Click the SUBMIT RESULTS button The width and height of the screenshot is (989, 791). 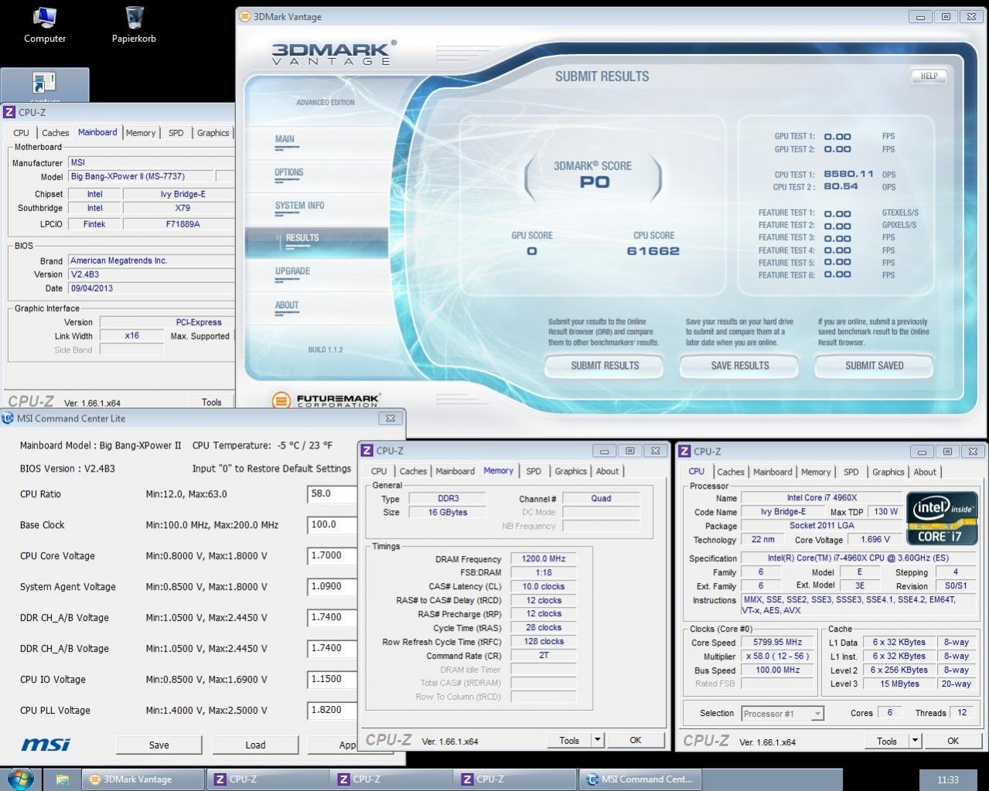605,366
